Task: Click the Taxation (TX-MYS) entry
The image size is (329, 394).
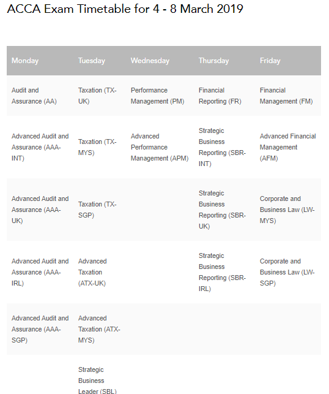Action: tap(97, 147)
